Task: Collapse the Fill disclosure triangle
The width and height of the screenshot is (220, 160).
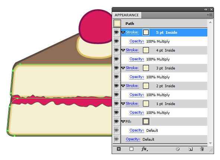Action: click(123, 121)
